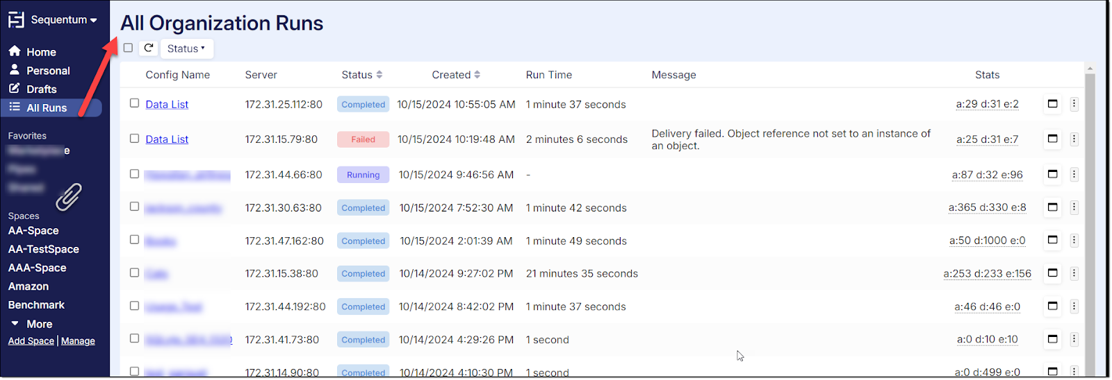Open the Data List config with Failed status
The width and height of the screenshot is (1112, 380).
167,139
